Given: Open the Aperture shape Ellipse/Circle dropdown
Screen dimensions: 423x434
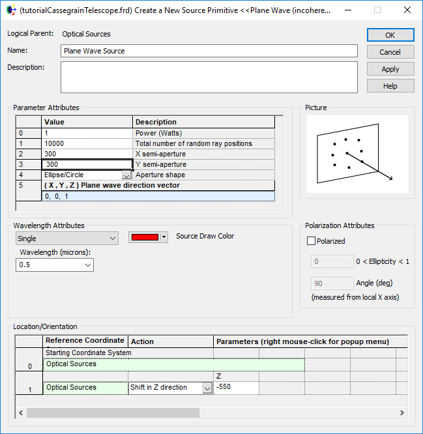Looking at the screenshot, I should tap(126, 175).
